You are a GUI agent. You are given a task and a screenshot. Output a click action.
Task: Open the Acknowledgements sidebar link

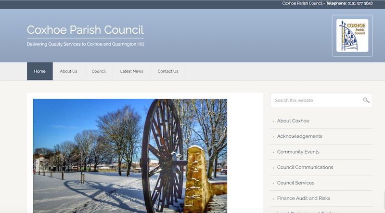[x=299, y=136]
